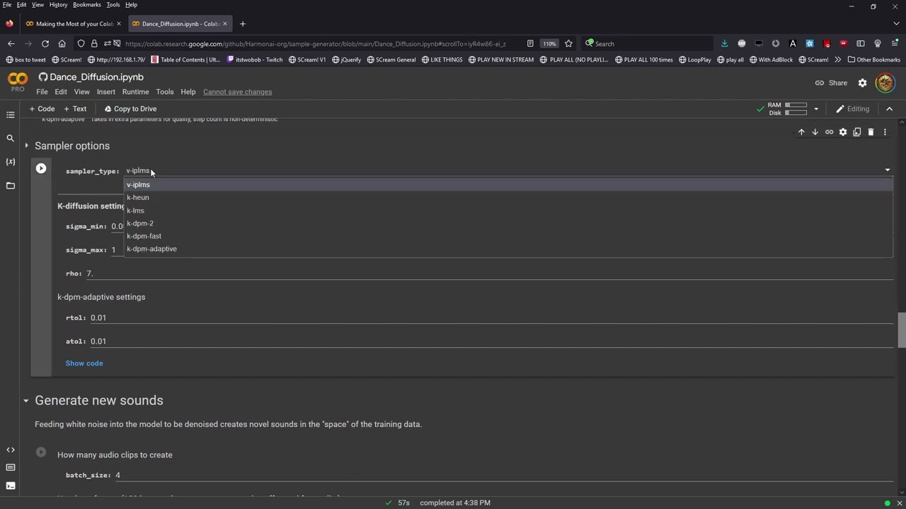Delete cell trash icon
Viewport: 906px width, 509px height.
[x=871, y=132]
